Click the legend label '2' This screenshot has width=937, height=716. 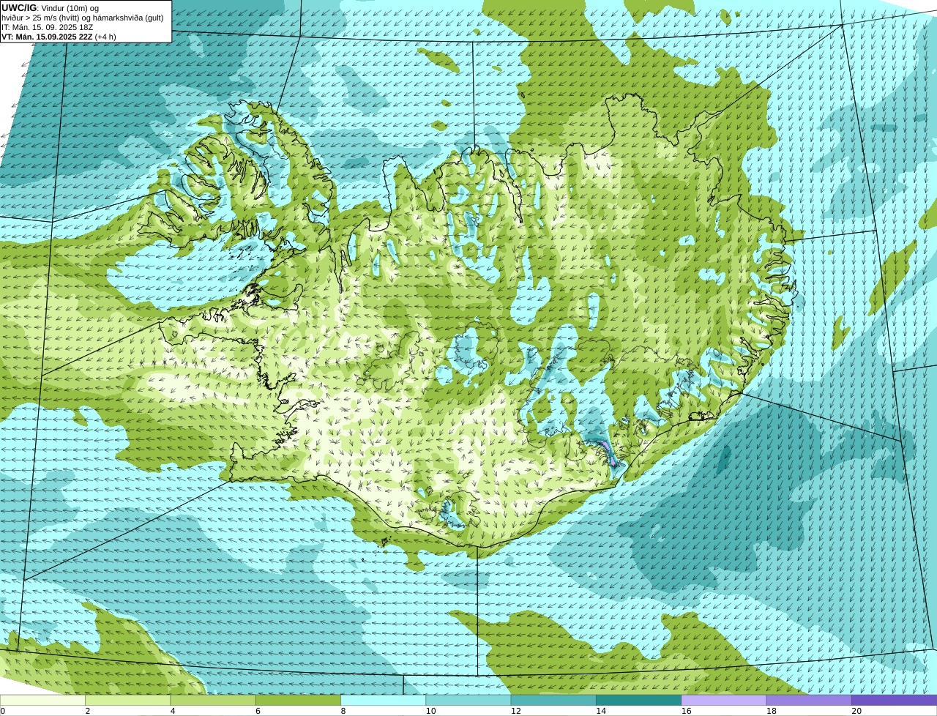pos(87,711)
